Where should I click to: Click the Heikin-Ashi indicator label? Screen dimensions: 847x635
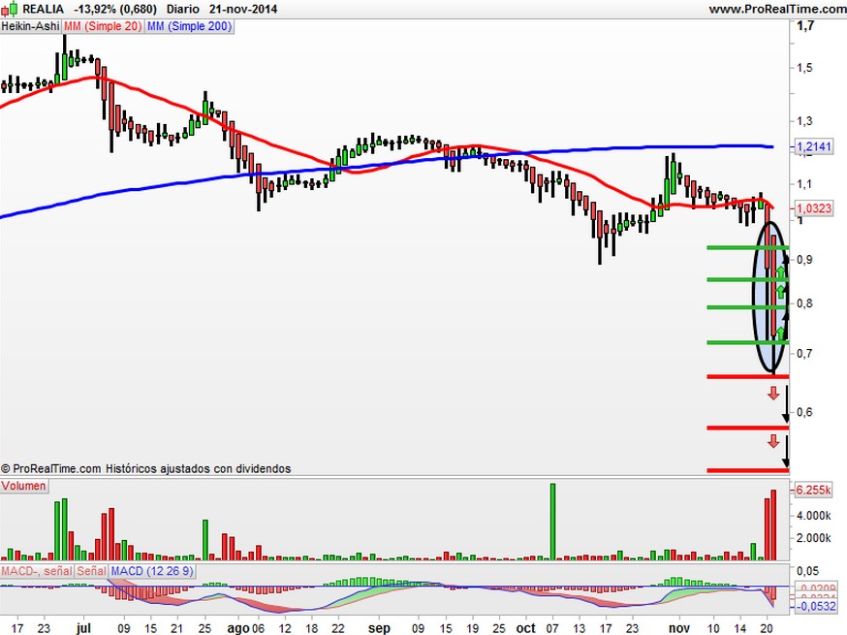[31, 26]
